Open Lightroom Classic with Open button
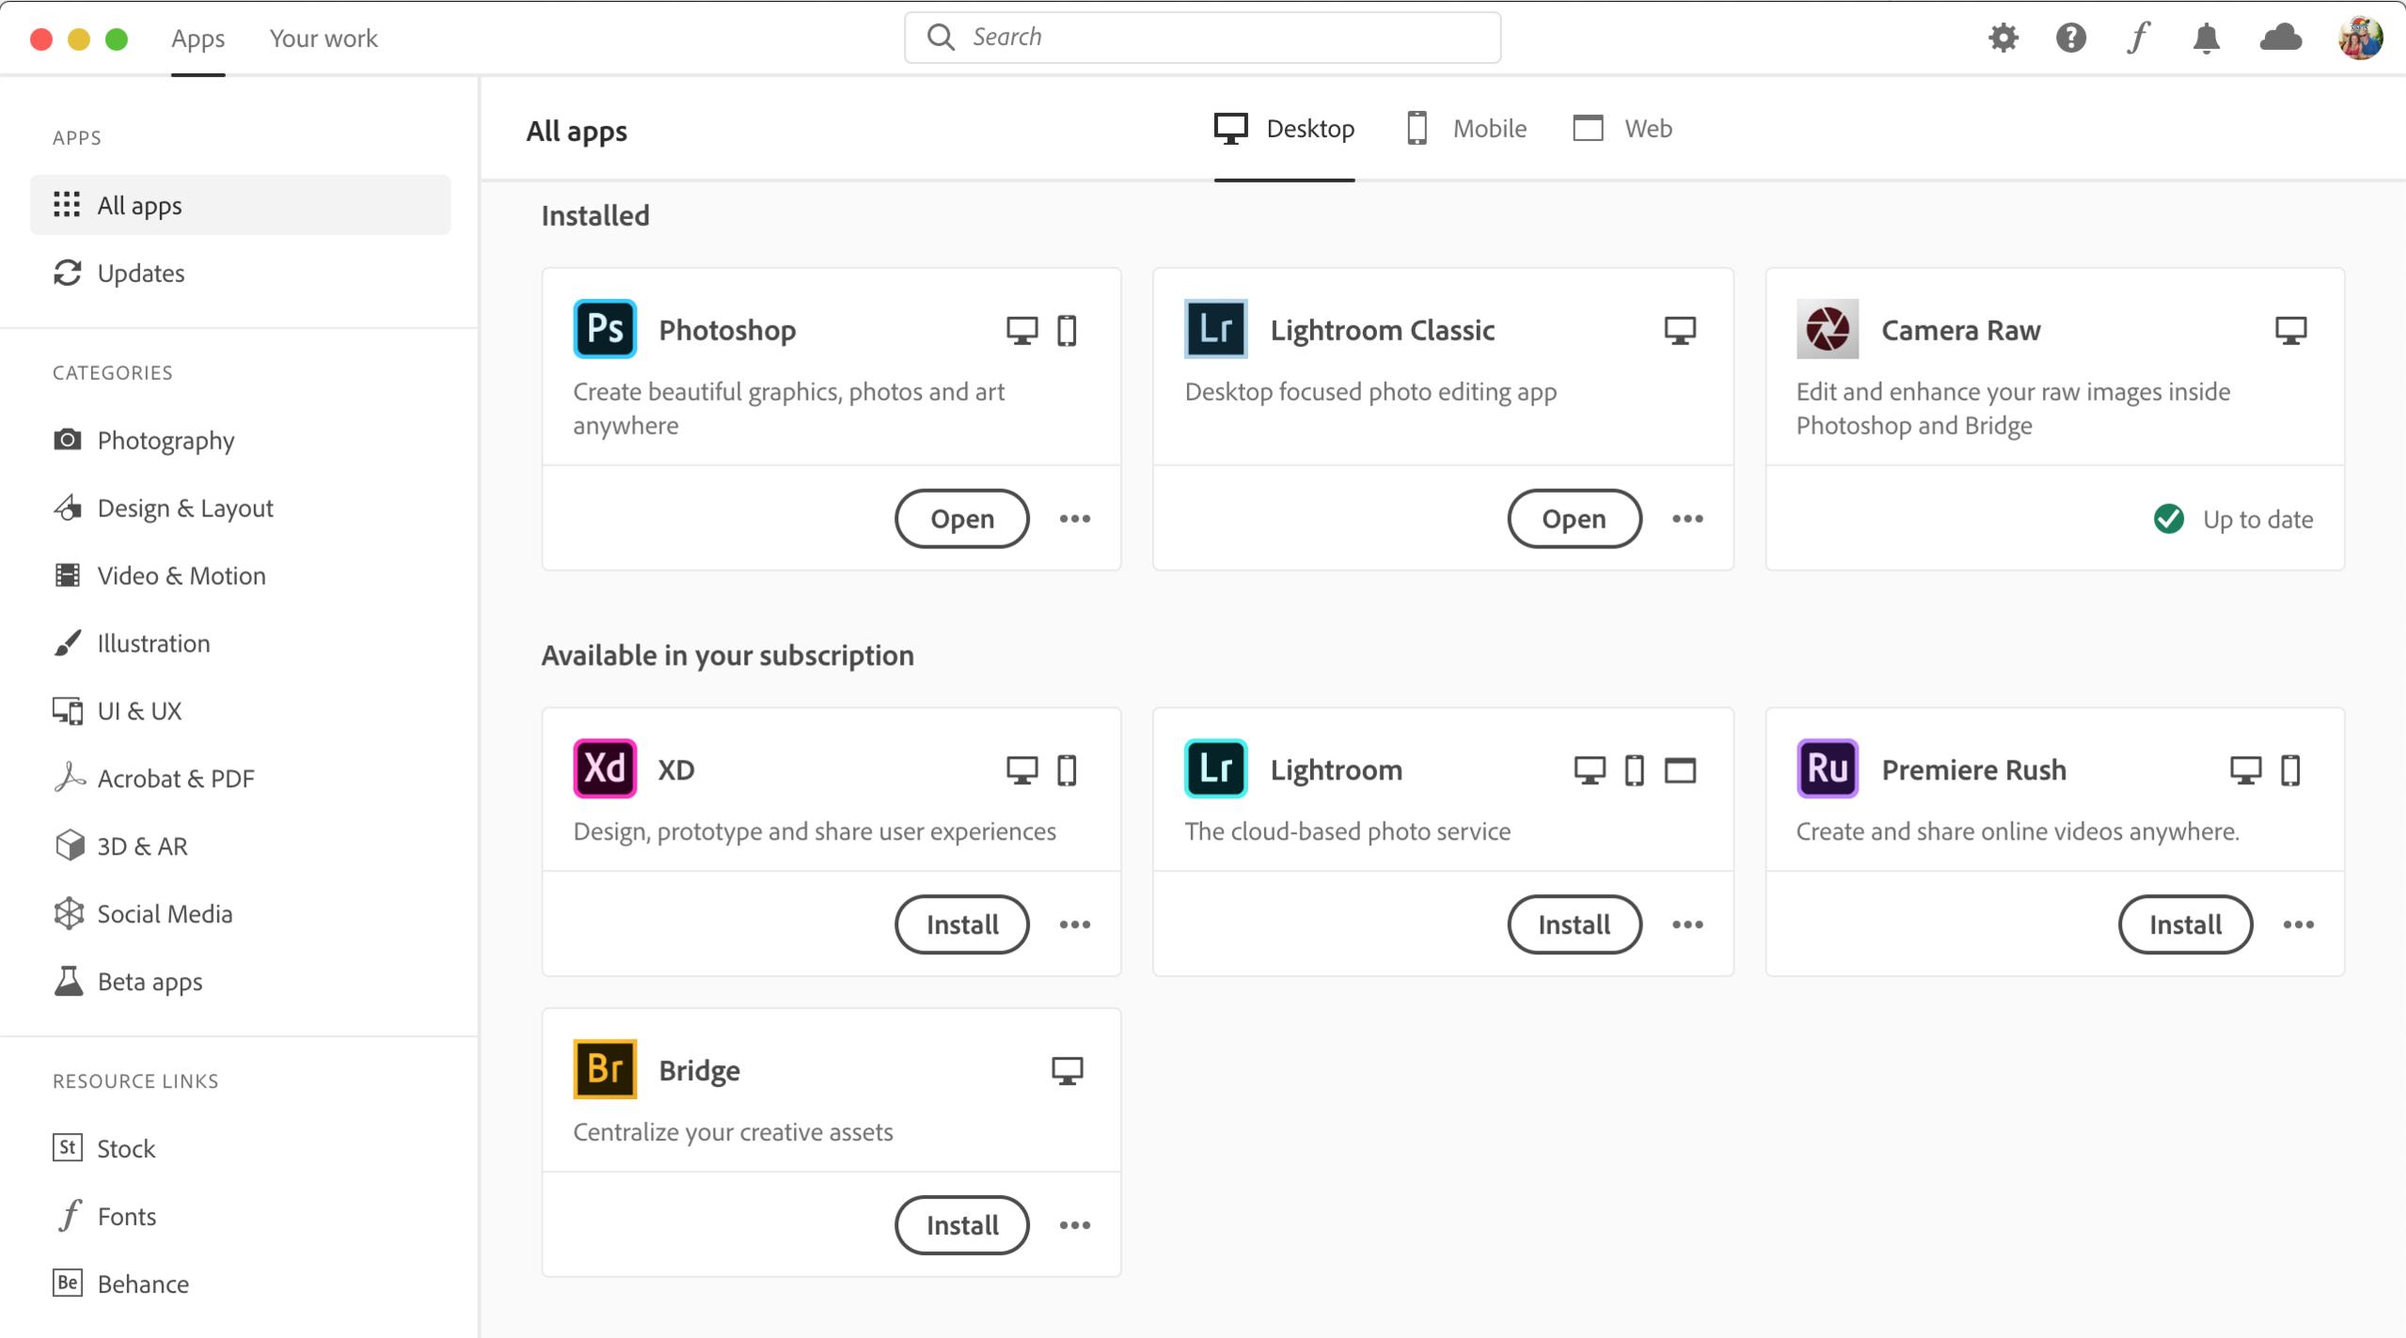 (x=1574, y=518)
